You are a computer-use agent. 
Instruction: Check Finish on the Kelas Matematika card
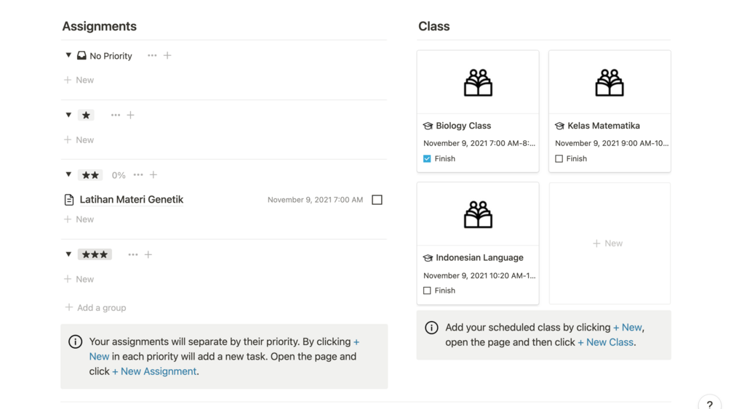[559, 158]
